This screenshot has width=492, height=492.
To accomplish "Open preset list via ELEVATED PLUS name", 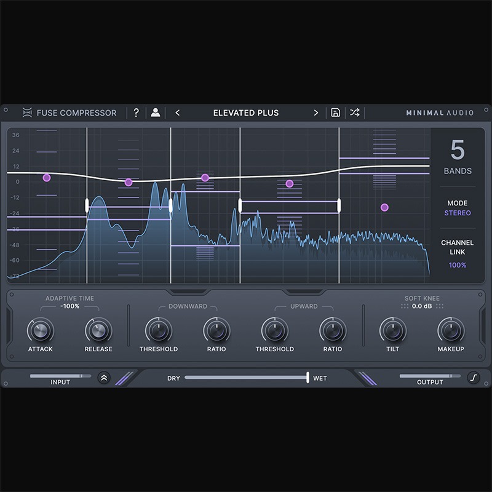I will point(246,113).
